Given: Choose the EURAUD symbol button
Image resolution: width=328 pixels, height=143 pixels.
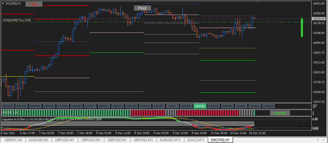Looking at the screenshot, I should coord(268,106).
